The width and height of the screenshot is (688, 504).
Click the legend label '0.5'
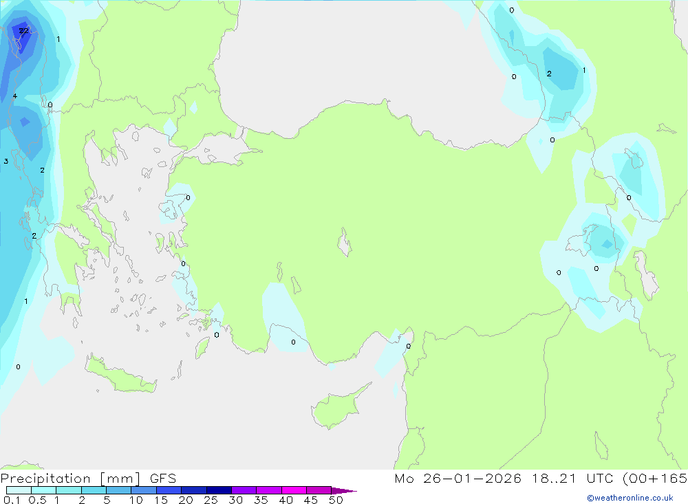point(37,500)
